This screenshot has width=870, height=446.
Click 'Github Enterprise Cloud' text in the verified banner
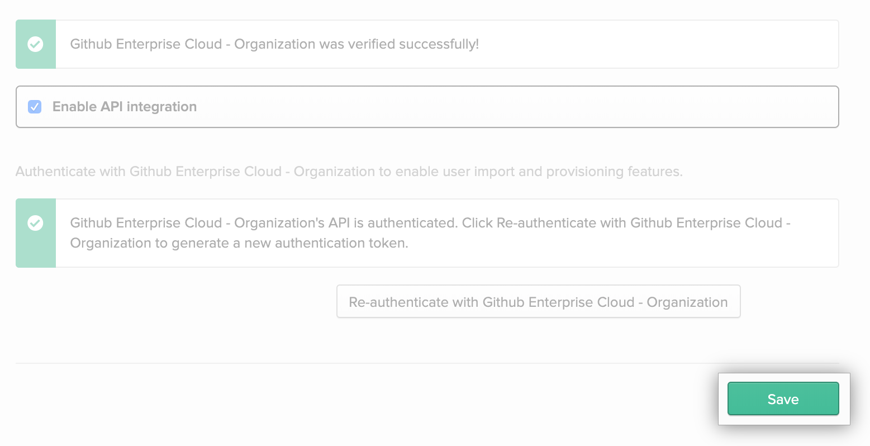coord(146,44)
